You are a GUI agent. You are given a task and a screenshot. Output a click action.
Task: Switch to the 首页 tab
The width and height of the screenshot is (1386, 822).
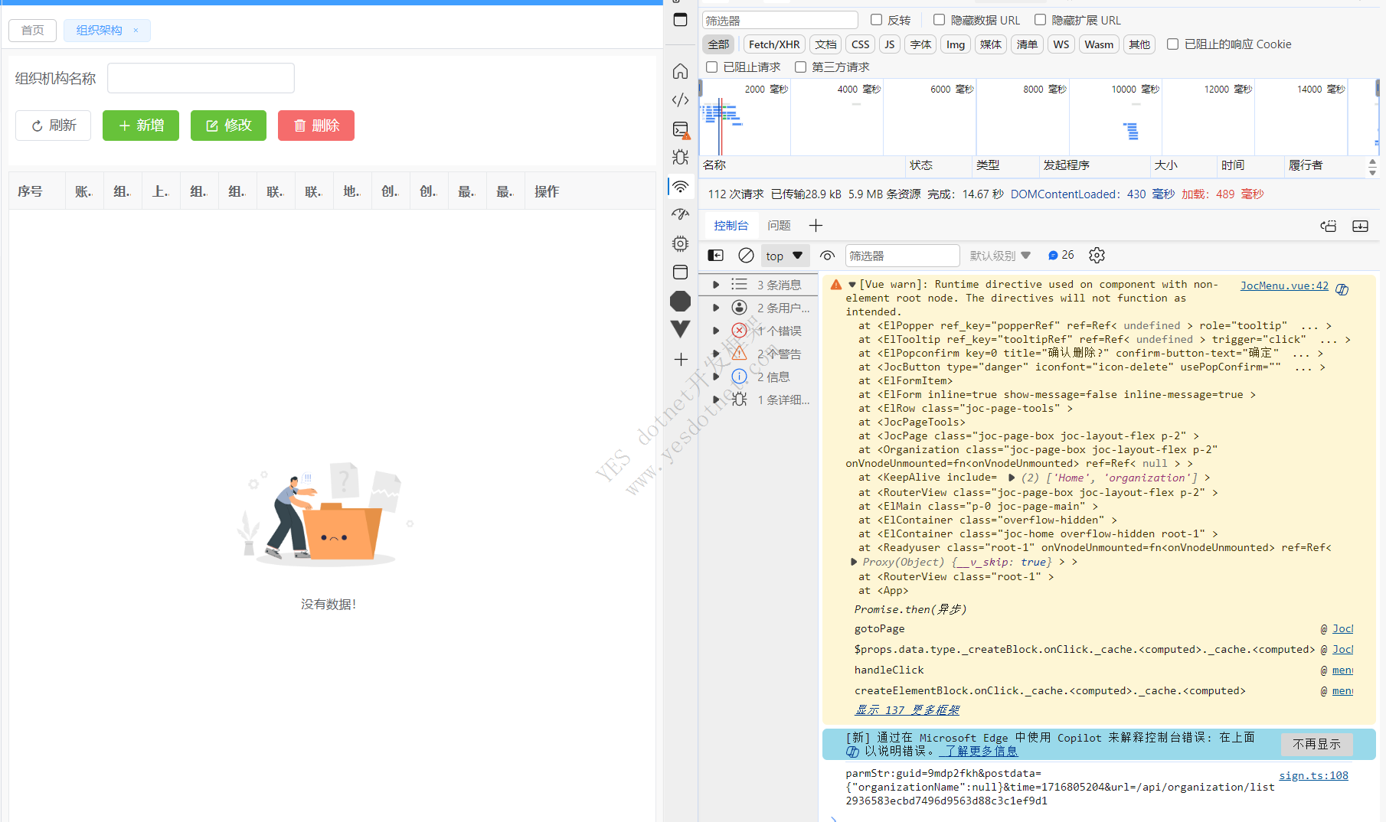coord(32,31)
